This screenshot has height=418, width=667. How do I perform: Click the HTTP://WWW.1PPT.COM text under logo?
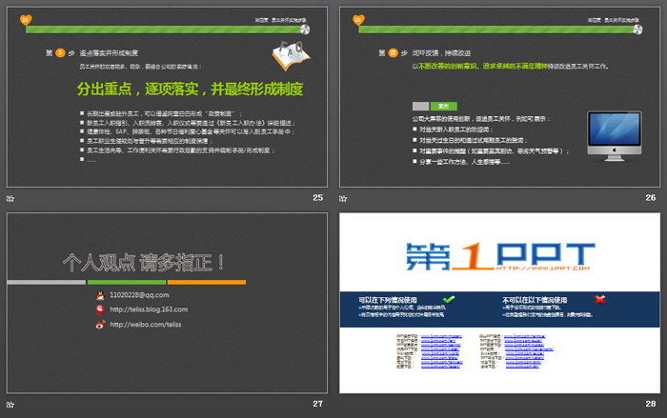pos(543,269)
